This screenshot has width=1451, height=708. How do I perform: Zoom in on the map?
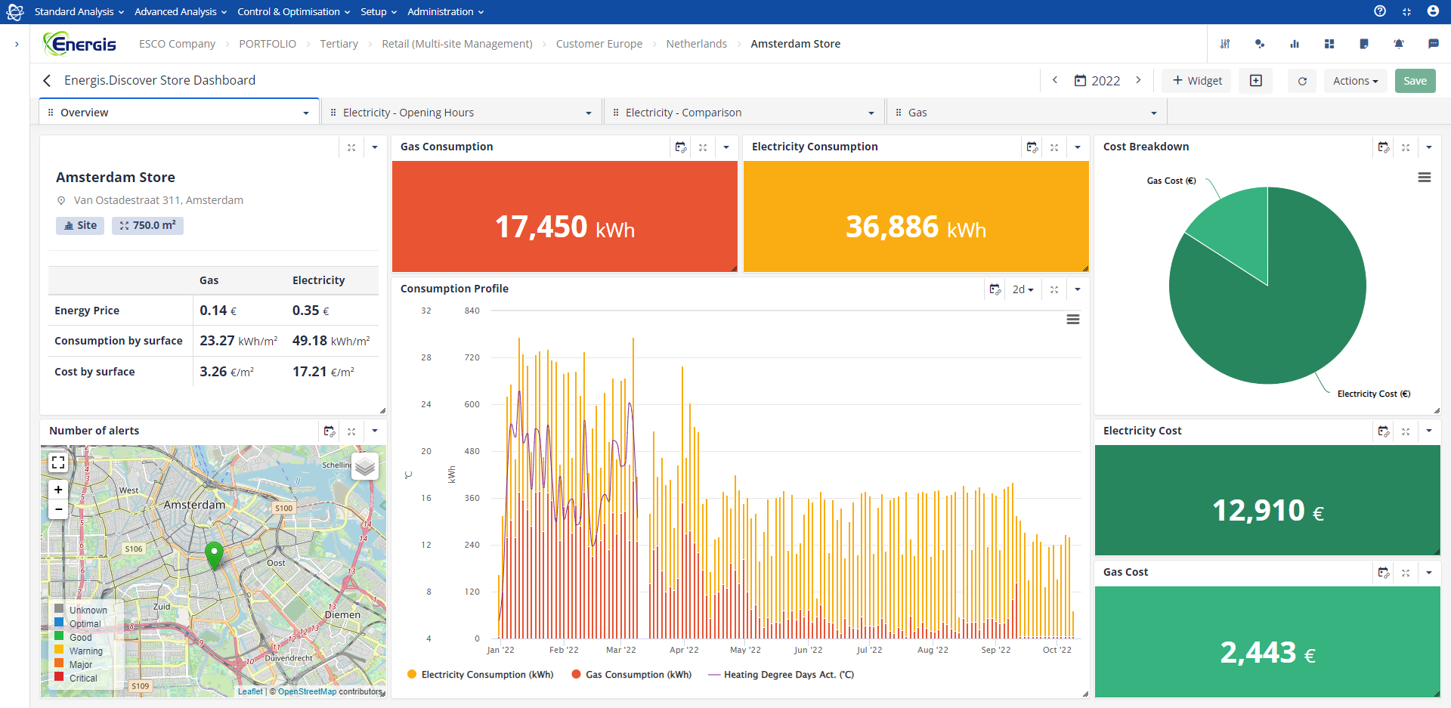pyautogui.click(x=58, y=490)
